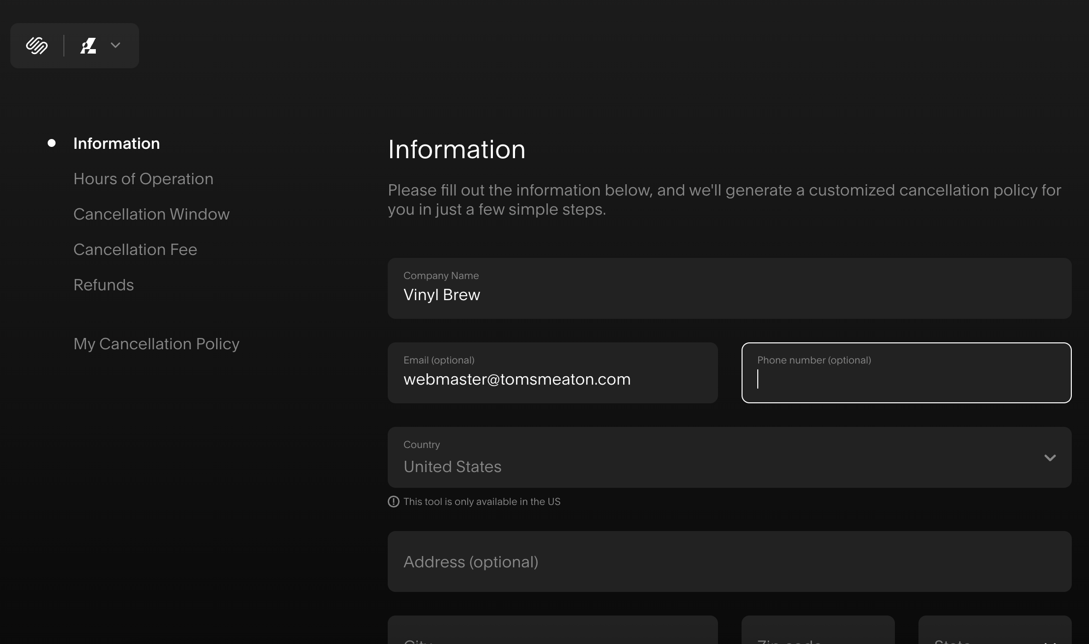Viewport: 1089px width, 644px height.
Task: Open the Cancellation Window step
Action: tap(151, 214)
